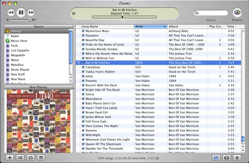This screenshot has width=249, height=163.
Task: Sort songs by the Album column header
Action: [187, 26]
